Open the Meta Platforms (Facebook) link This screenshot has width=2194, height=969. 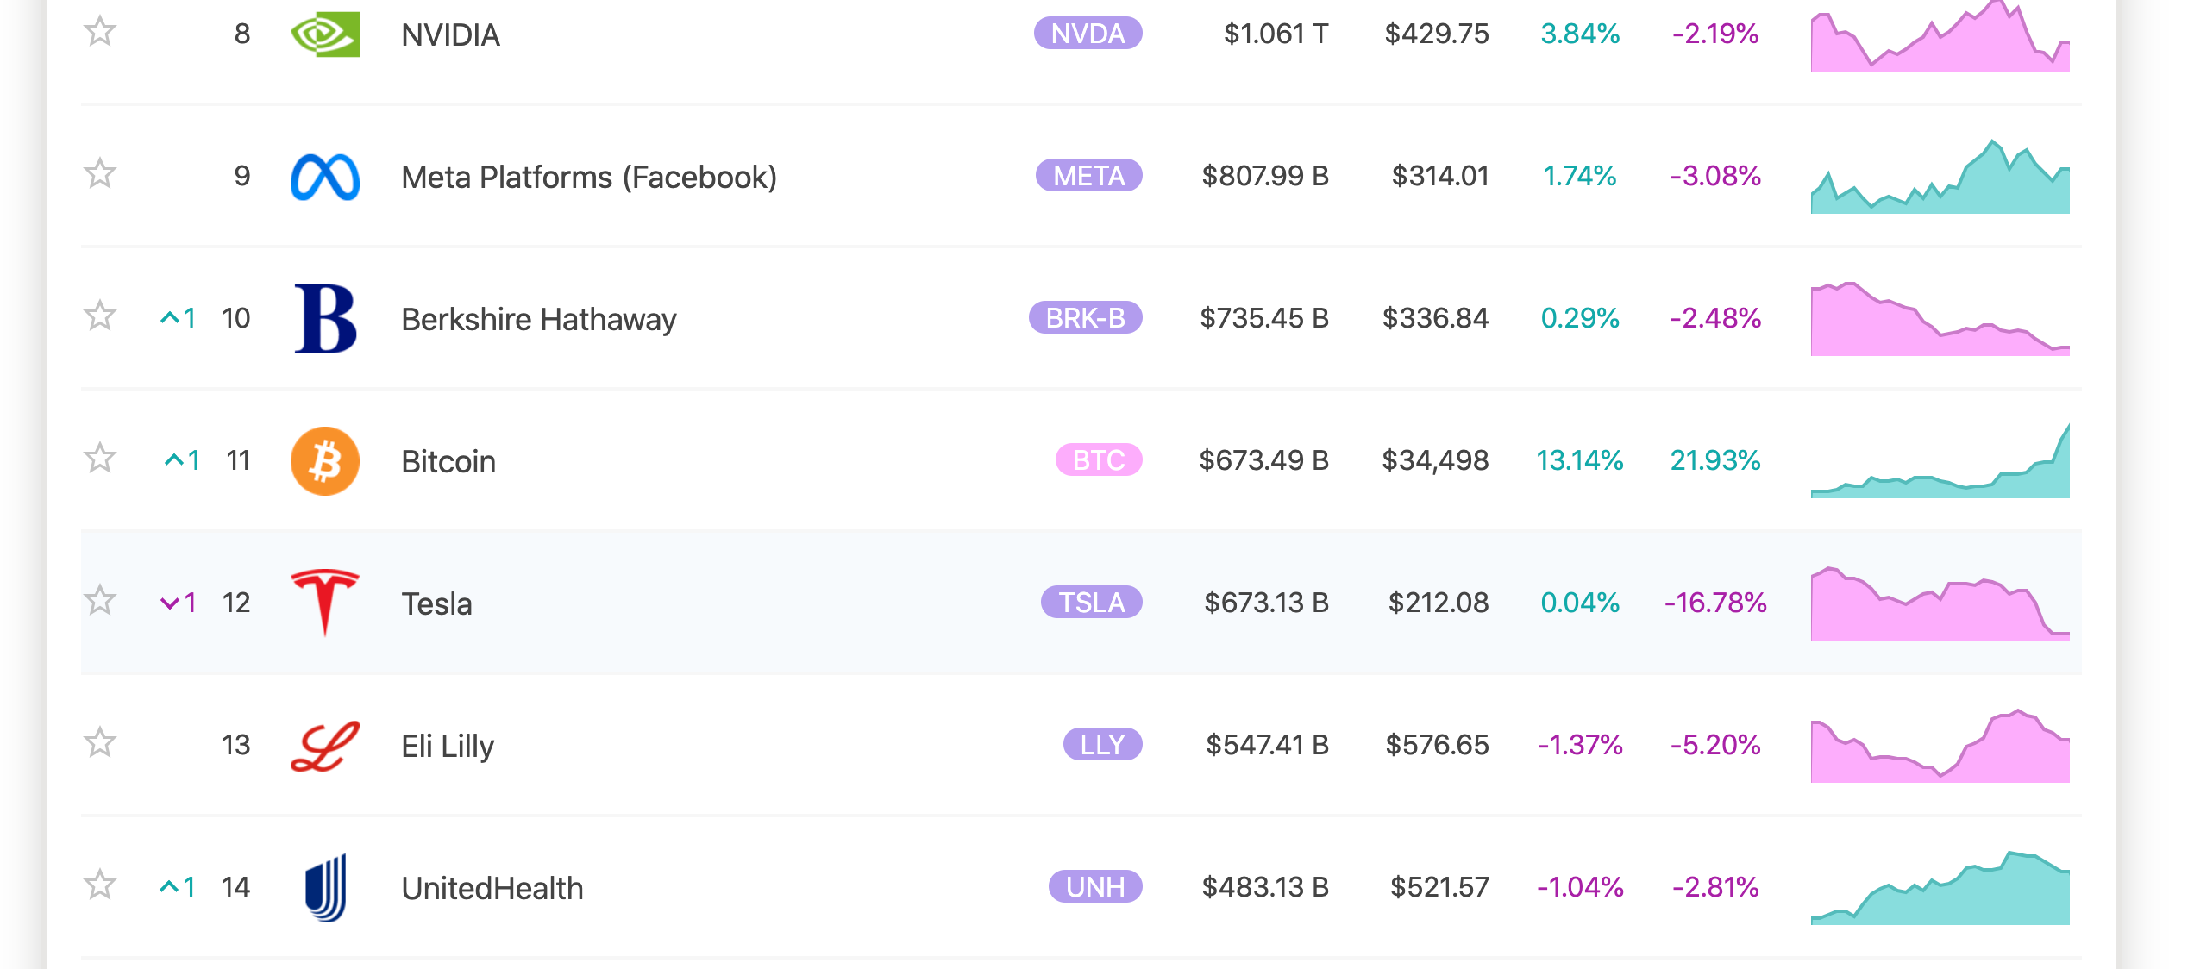[589, 177]
